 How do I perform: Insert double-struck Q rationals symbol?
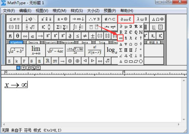click(136, 32)
